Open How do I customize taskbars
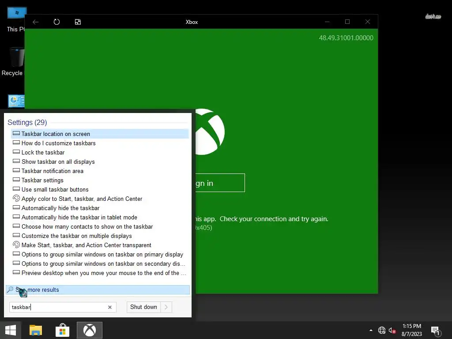This screenshot has height=339, width=452. [100, 143]
